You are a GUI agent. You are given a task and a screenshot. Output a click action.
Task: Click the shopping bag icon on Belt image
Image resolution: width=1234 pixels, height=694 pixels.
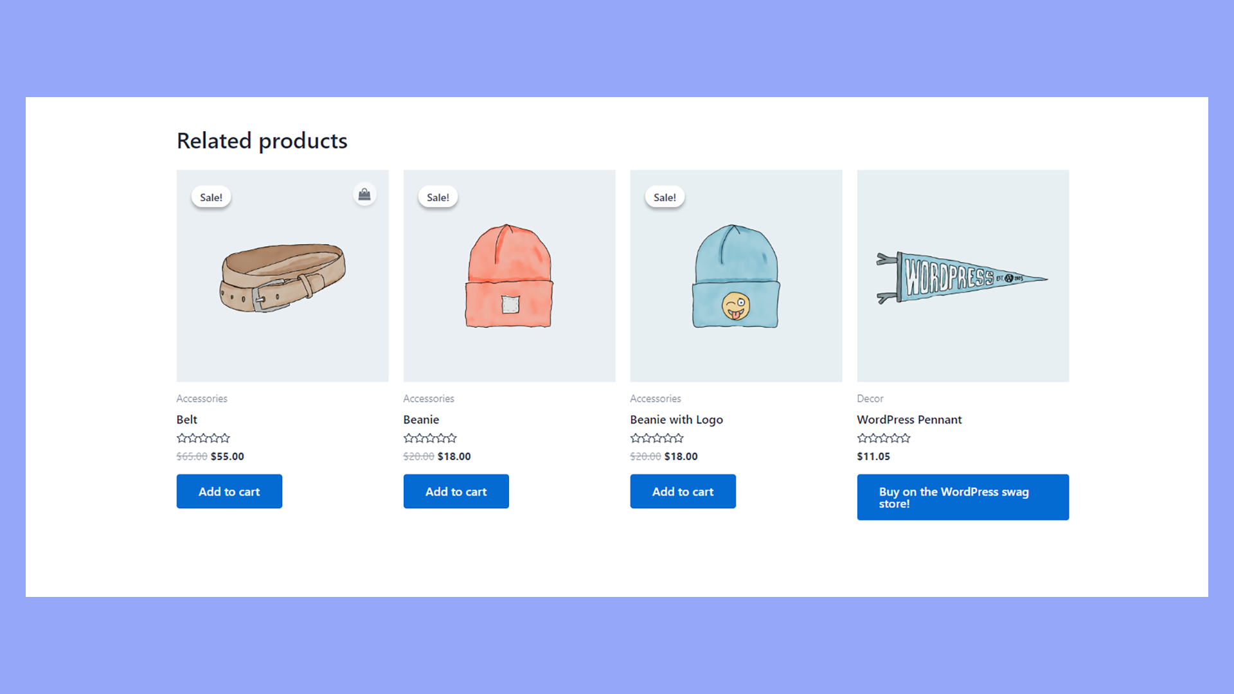[x=364, y=194]
